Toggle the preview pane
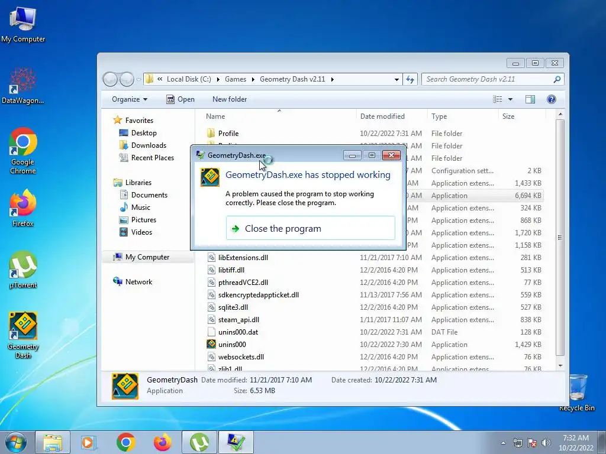The height and width of the screenshot is (454, 606). click(x=530, y=99)
